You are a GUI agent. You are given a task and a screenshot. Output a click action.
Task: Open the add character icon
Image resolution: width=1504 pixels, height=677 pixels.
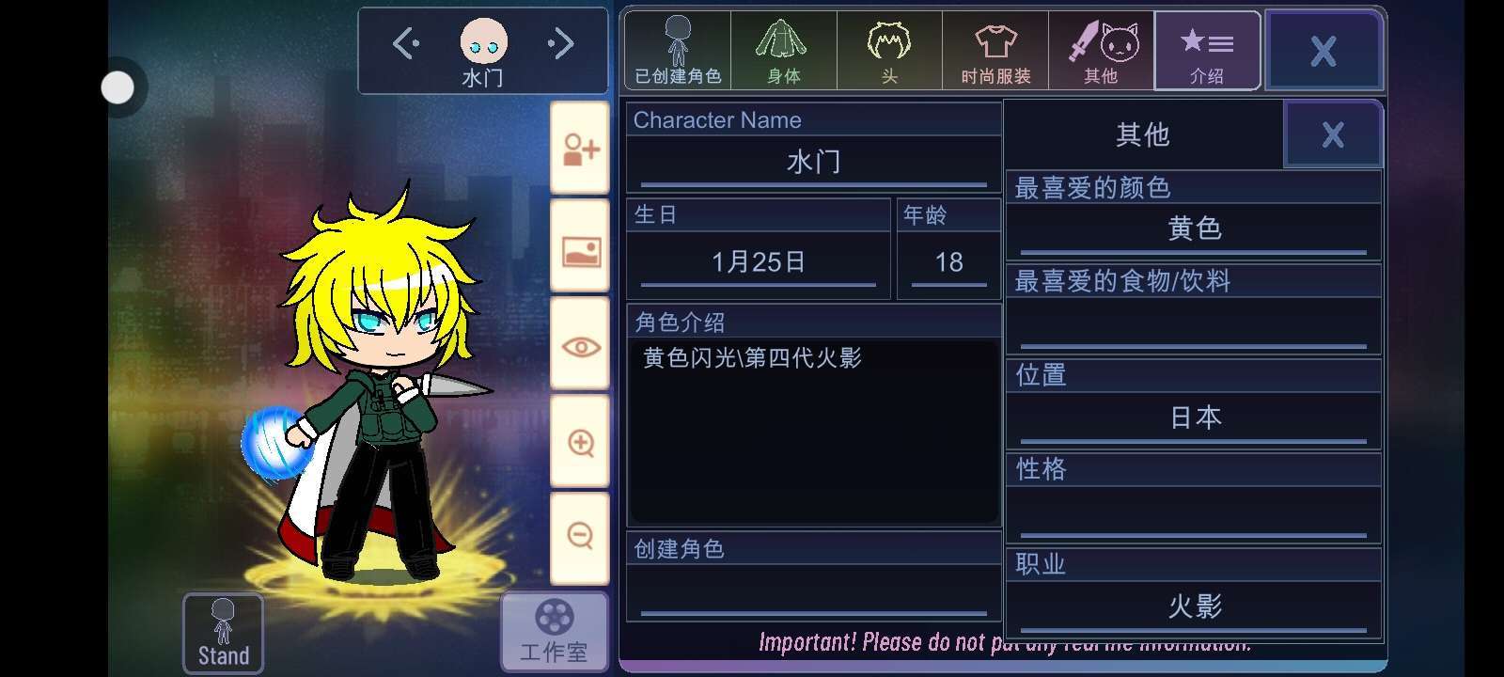pos(580,150)
